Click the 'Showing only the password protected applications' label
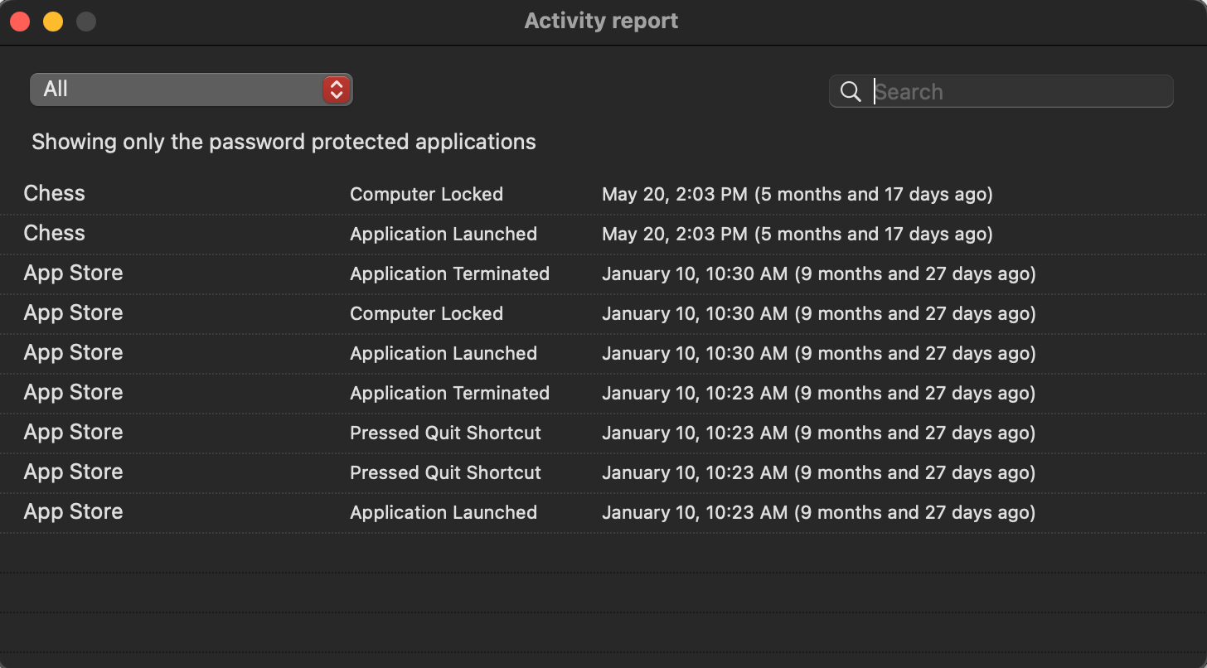The image size is (1207, 668). pos(284,142)
